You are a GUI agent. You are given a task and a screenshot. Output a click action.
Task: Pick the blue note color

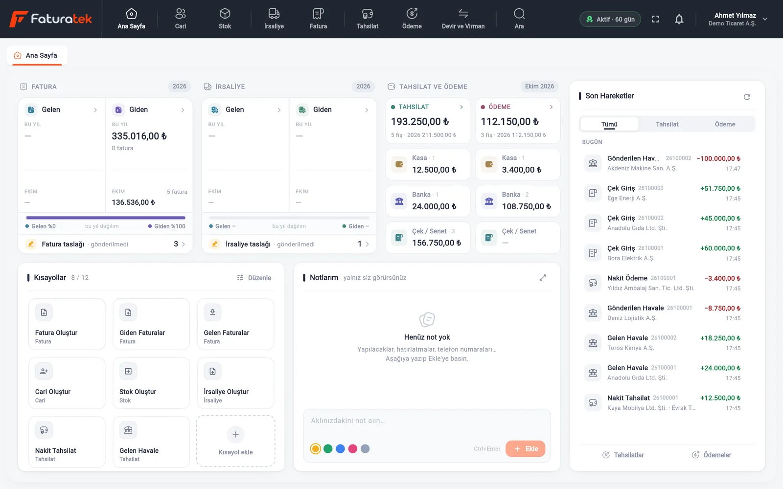pyautogui.click(x=341, y=449)
